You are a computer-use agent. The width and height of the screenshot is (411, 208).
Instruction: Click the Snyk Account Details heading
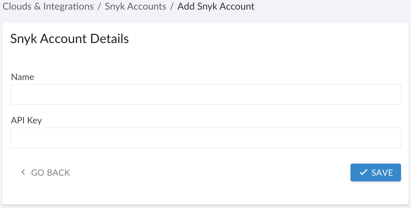tap(69, 39)
